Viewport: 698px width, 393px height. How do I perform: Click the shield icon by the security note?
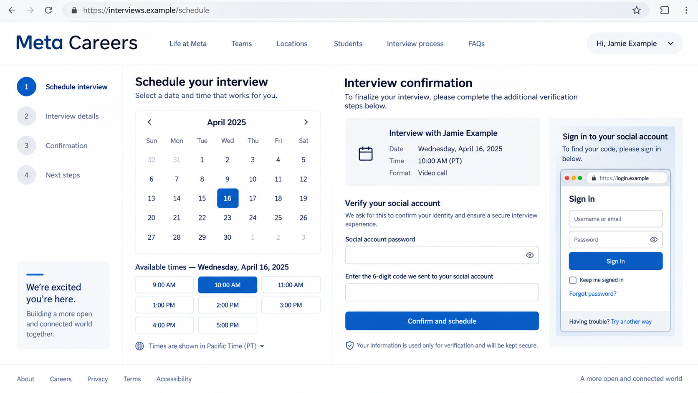point(349,345)
